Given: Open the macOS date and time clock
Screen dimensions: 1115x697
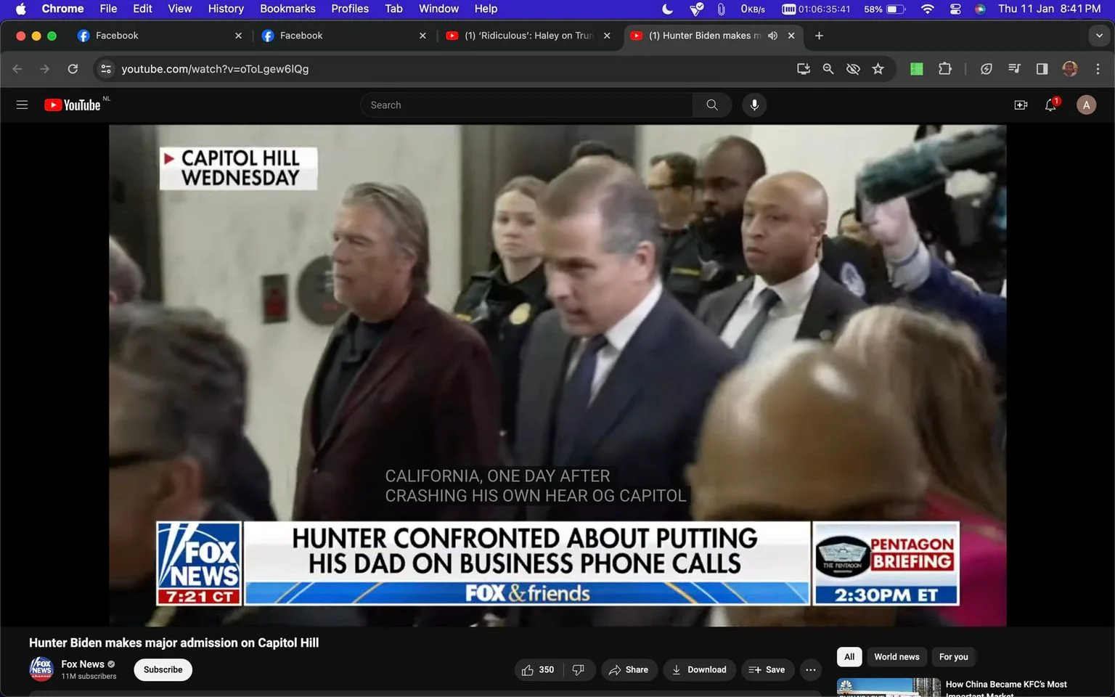Looking at the screenshot, I should pyautogui.click(x=1049, y=9).
